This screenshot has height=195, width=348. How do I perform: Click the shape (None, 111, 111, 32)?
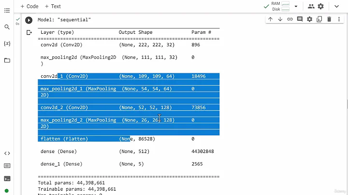pyautogui.click(x=149, y=57)
